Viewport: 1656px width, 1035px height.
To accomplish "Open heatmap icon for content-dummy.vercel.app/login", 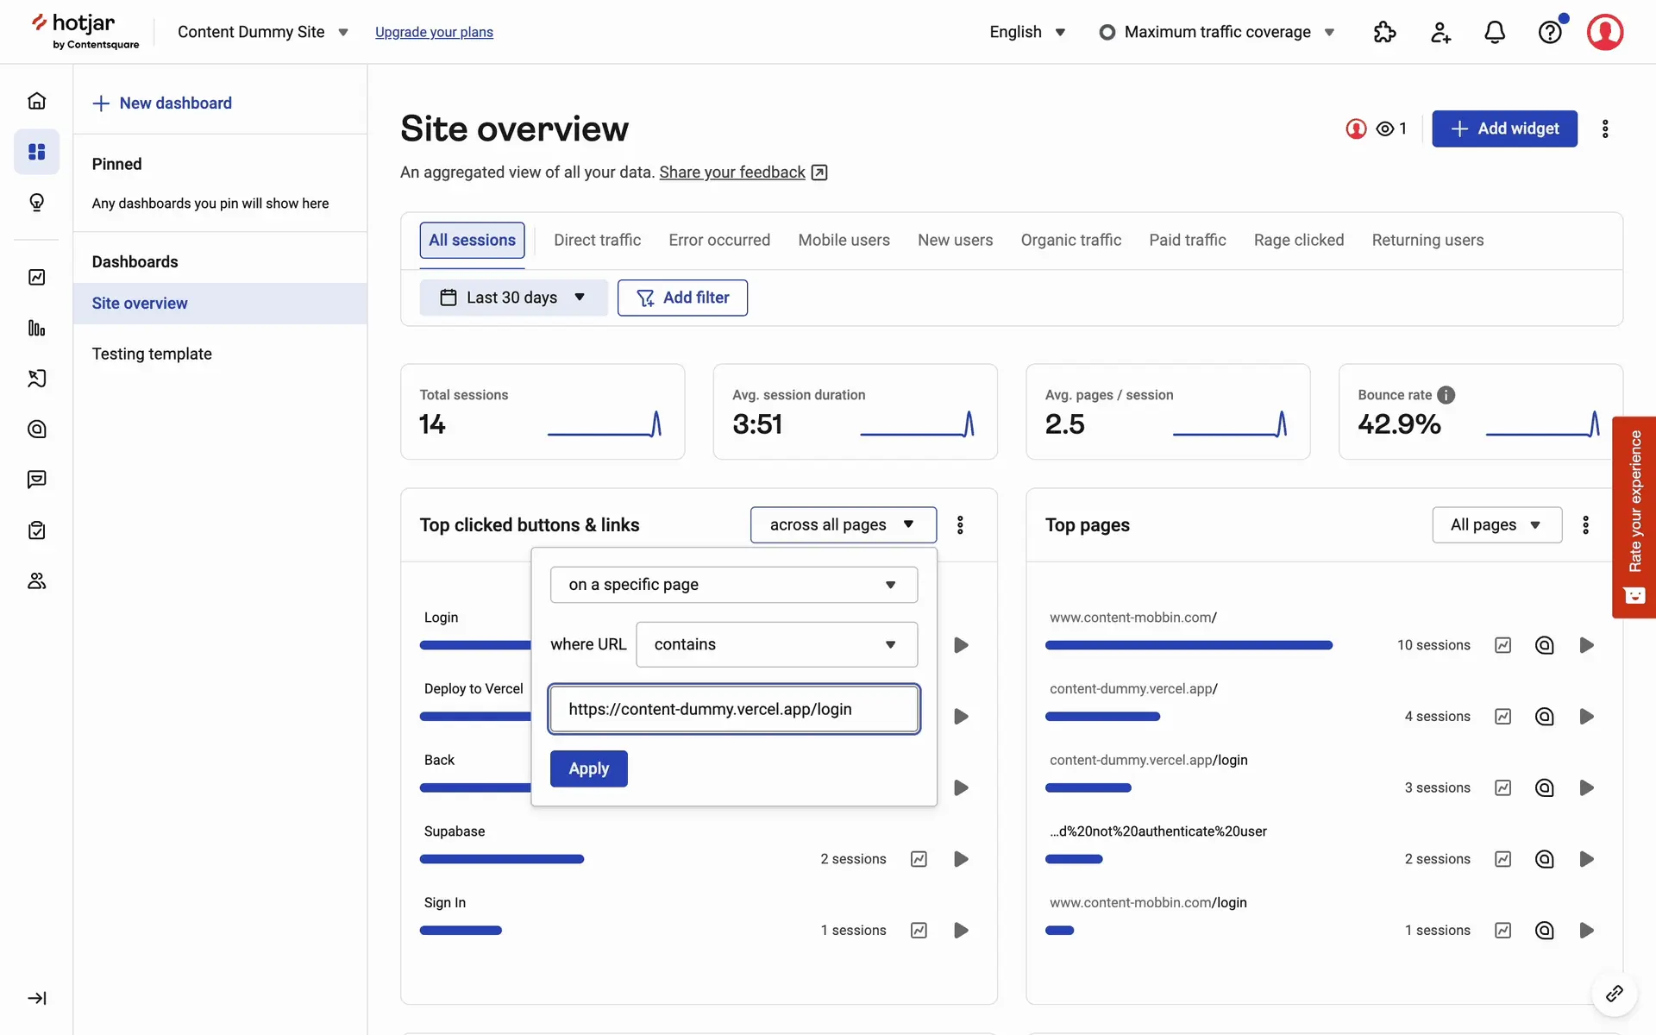I will (x=1544, y=787).
